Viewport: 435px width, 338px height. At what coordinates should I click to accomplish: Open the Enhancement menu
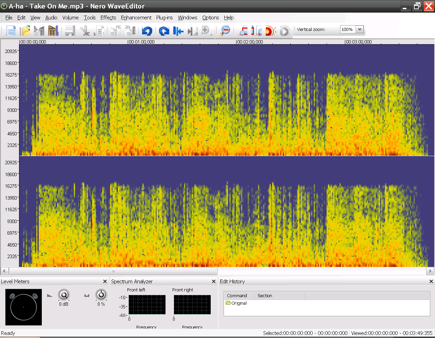[x=136, y=18]
